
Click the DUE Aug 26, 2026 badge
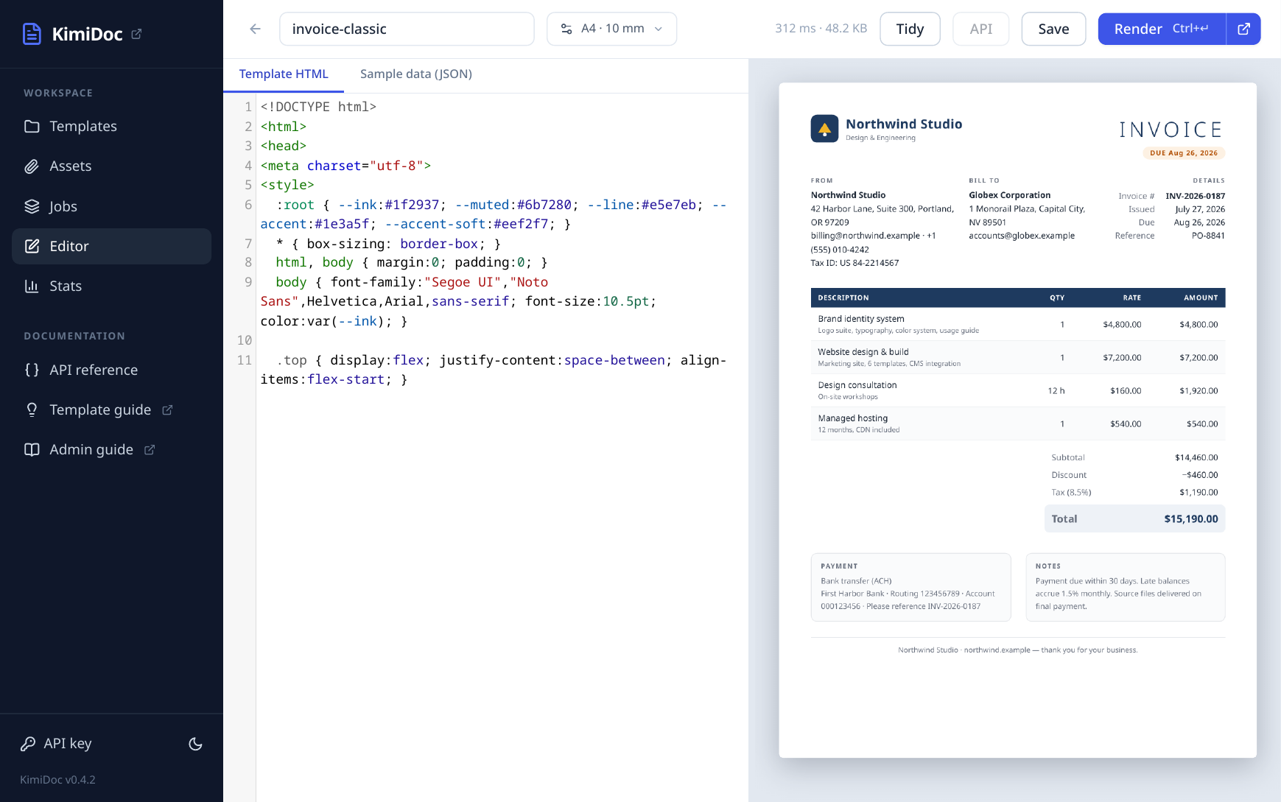click(x=1184, y=153)
